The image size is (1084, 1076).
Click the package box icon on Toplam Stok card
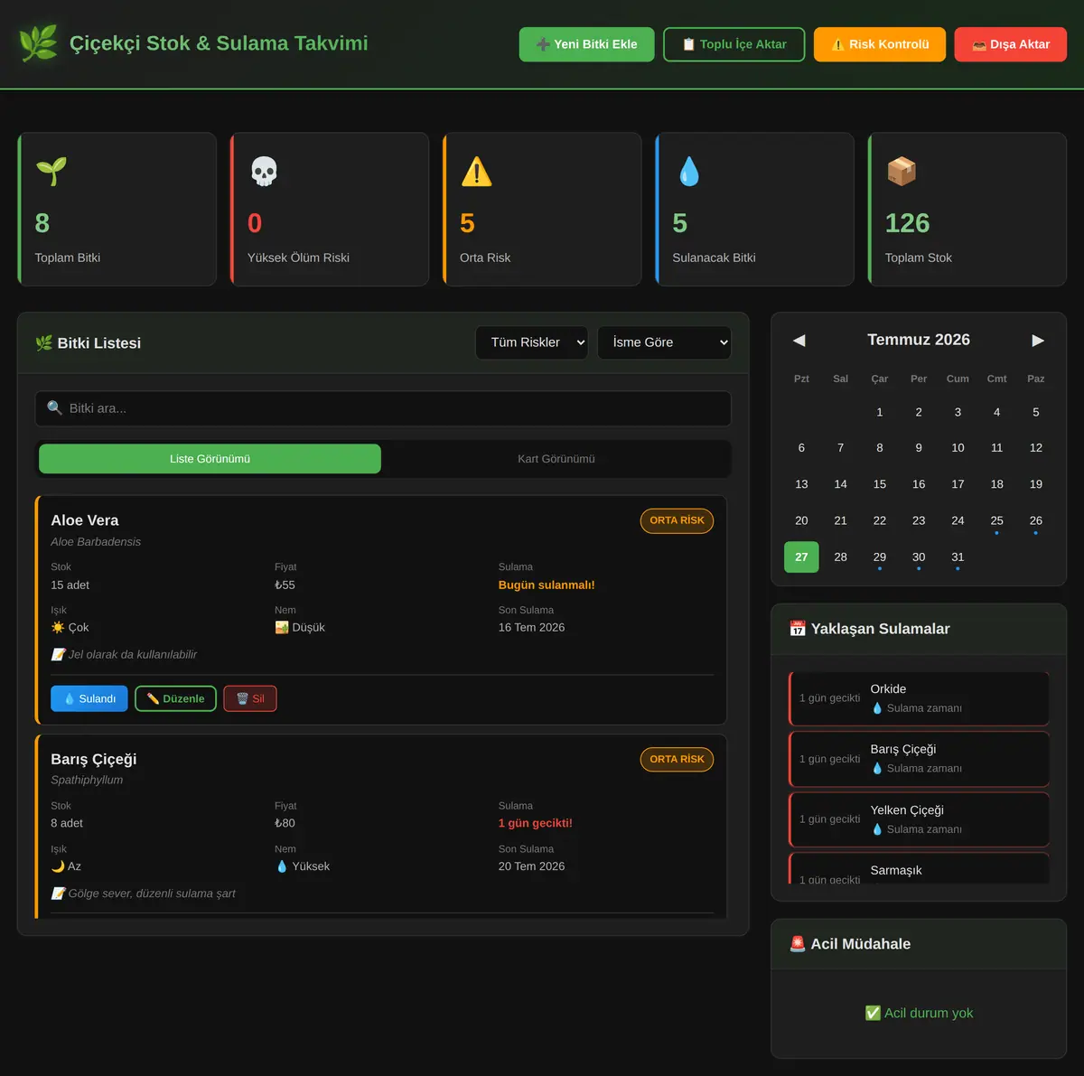(902, 171)
